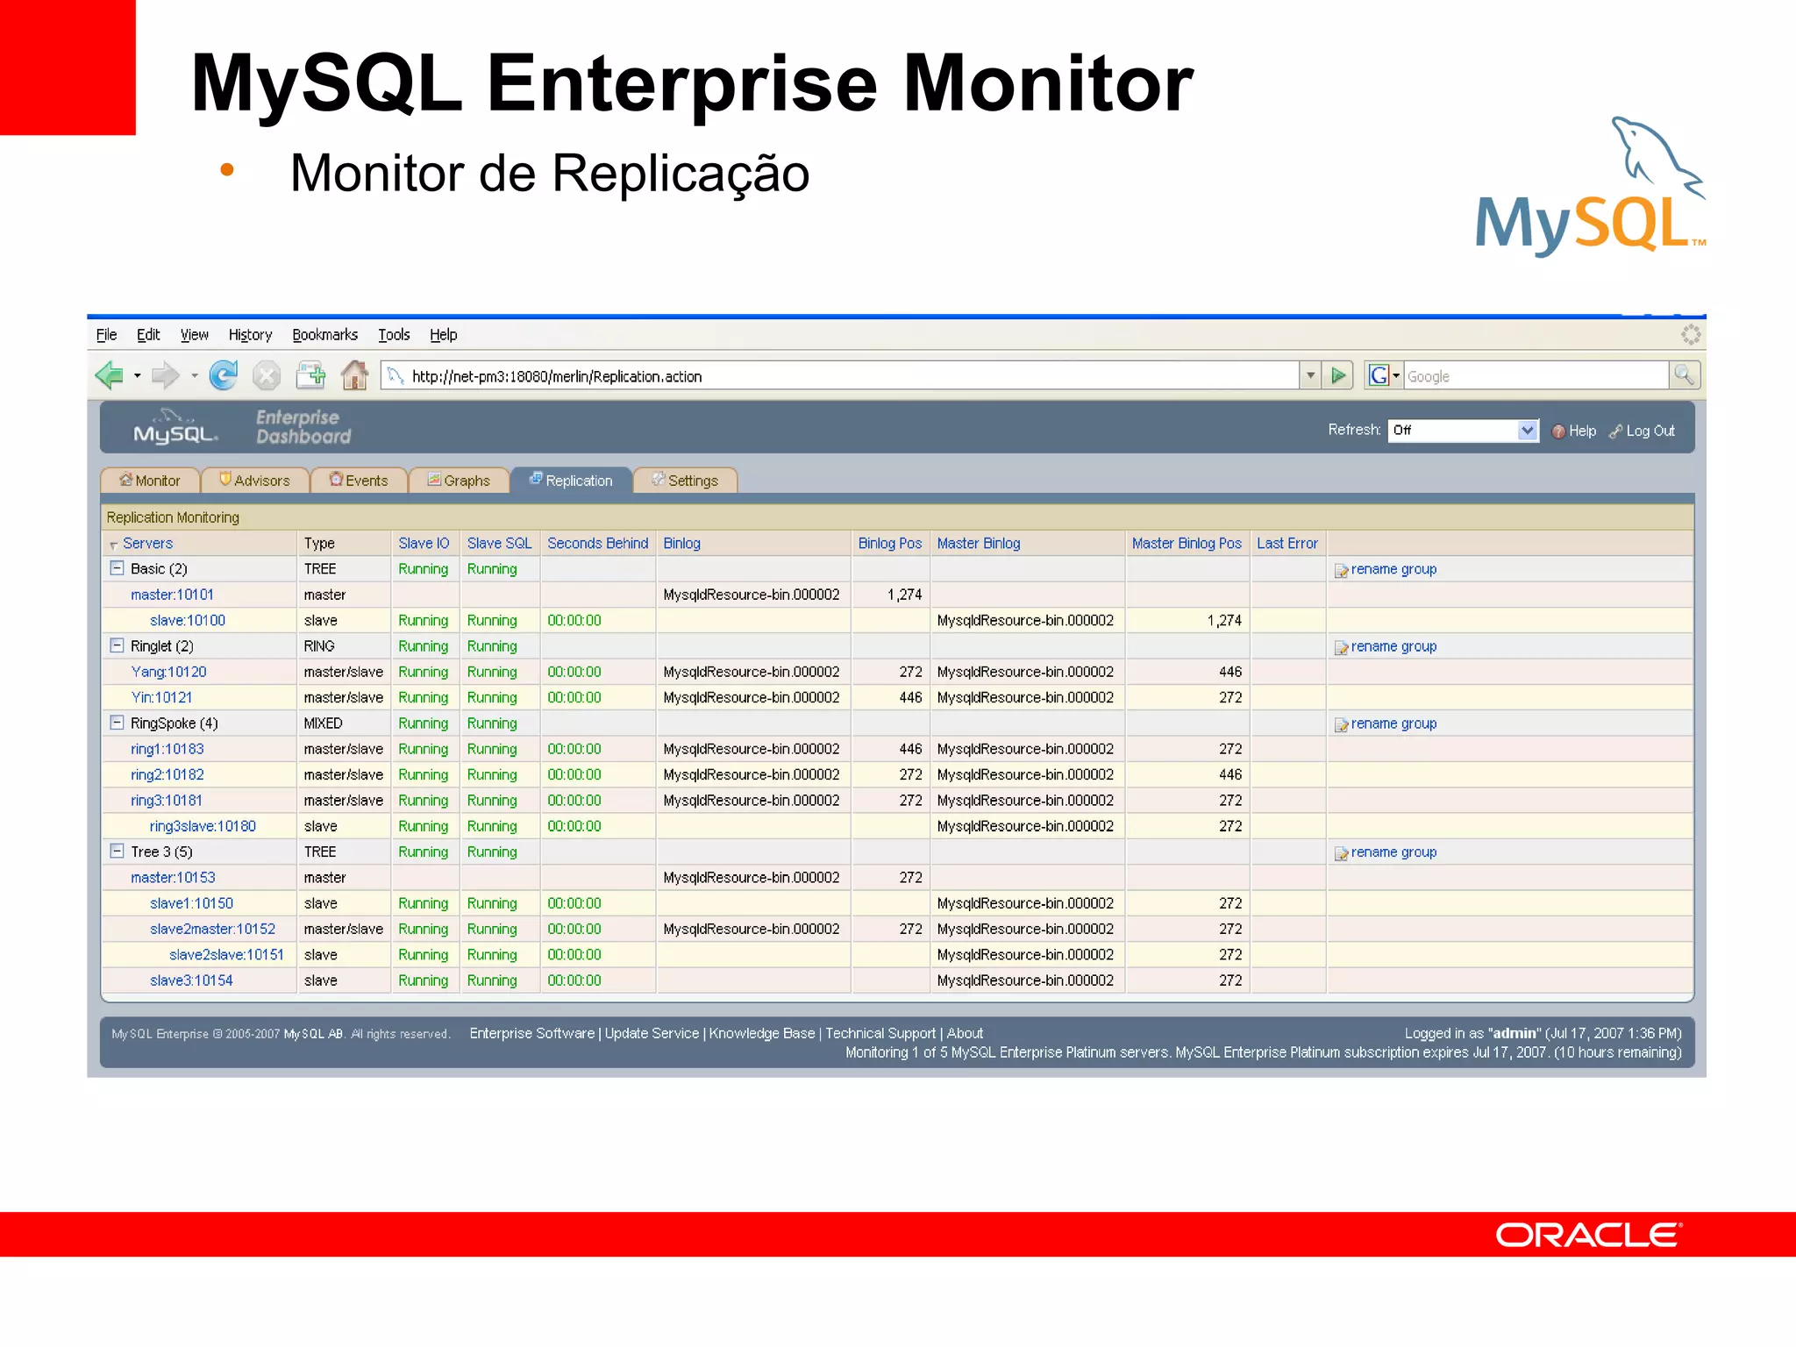This screenshot has height=1347, width=1796.
Task: Open the Refresh interval dropdown
Action: tap(1463, 431)
